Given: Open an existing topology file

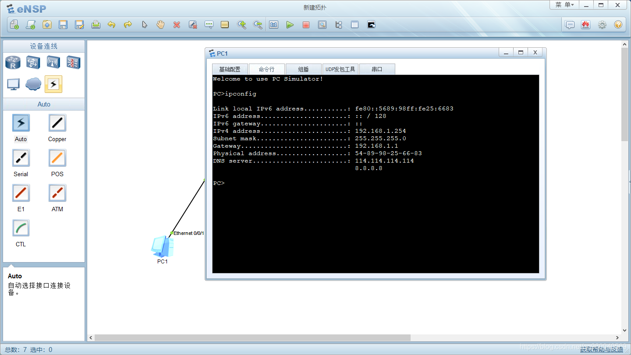Looking at the screenshot, I should pyautogui.click(x=47, y=25).
